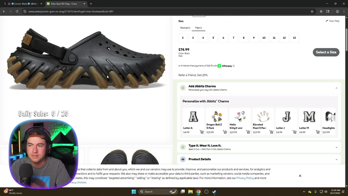Switch to the Connor Wade X tab
The width and height of the screenshot is (348, 196).
tap(23, 4)
